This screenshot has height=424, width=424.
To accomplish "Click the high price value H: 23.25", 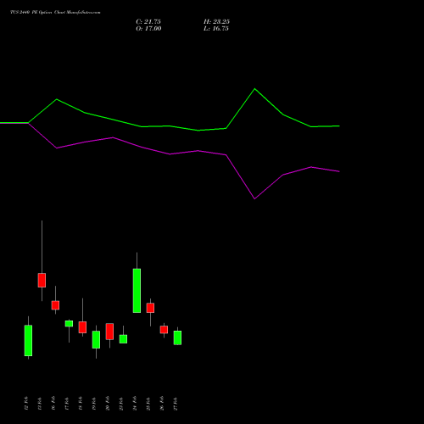I will pos(216,22).
